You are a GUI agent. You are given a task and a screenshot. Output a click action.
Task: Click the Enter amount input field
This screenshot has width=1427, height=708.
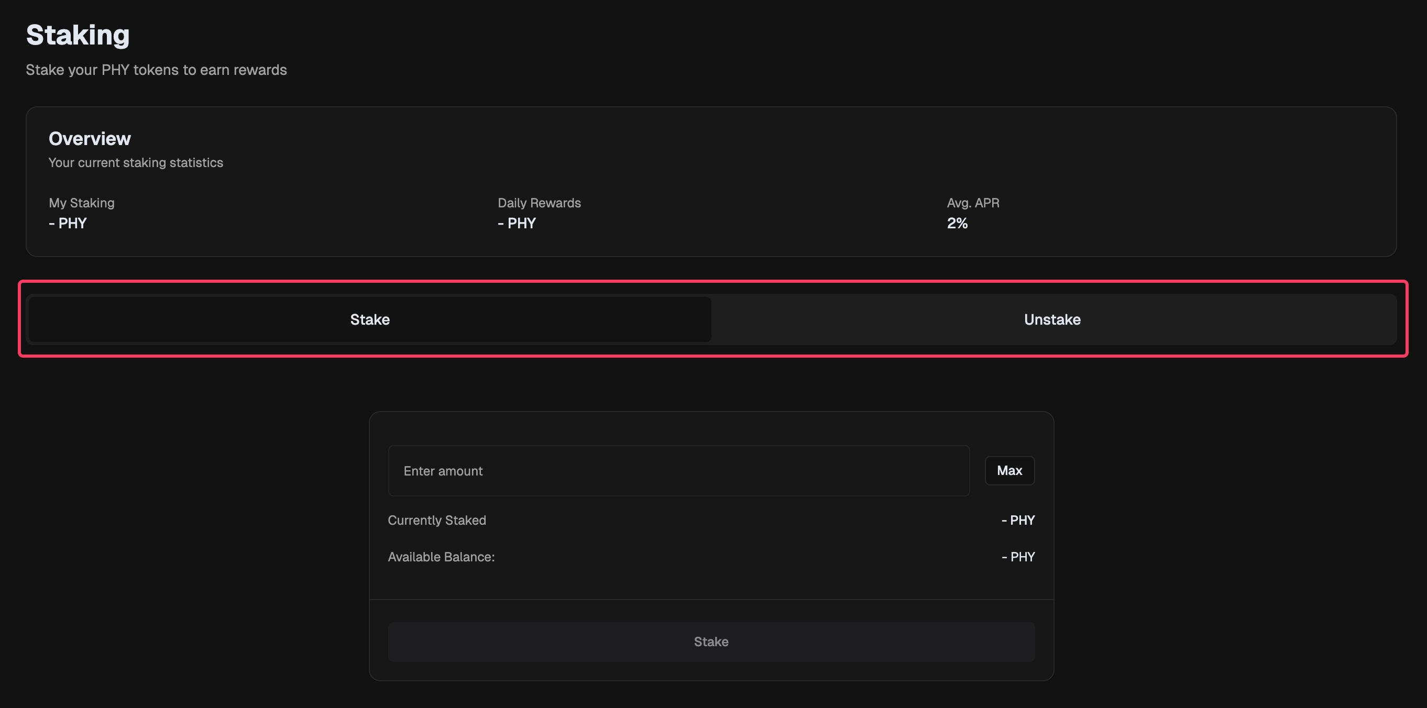tap(678, 471)
